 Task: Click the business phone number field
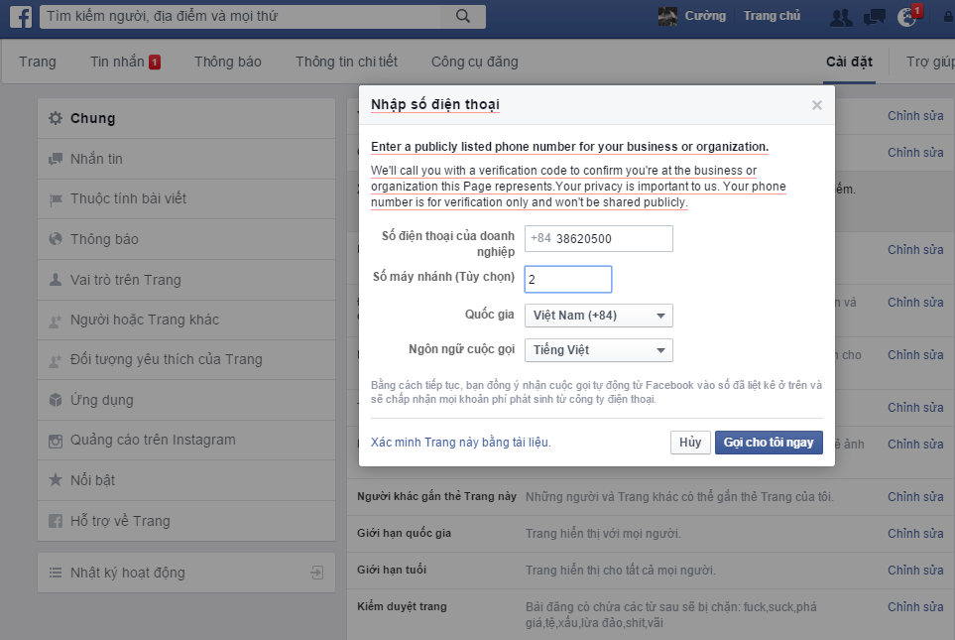(611, 239)
